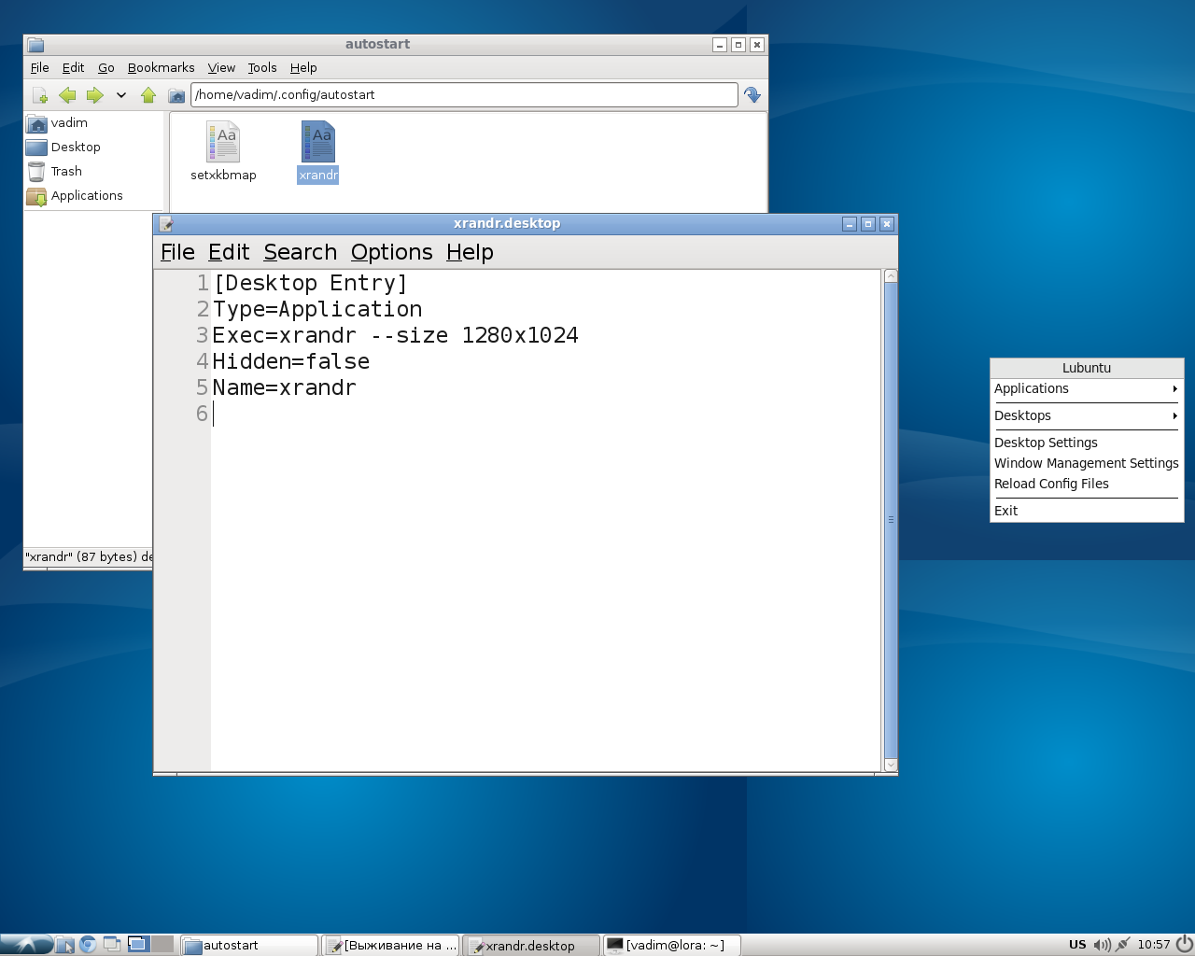Switch to autostart window in taskbar
Image resolution: width=1195 pixels, height=956 pixels.
point(248,945)
